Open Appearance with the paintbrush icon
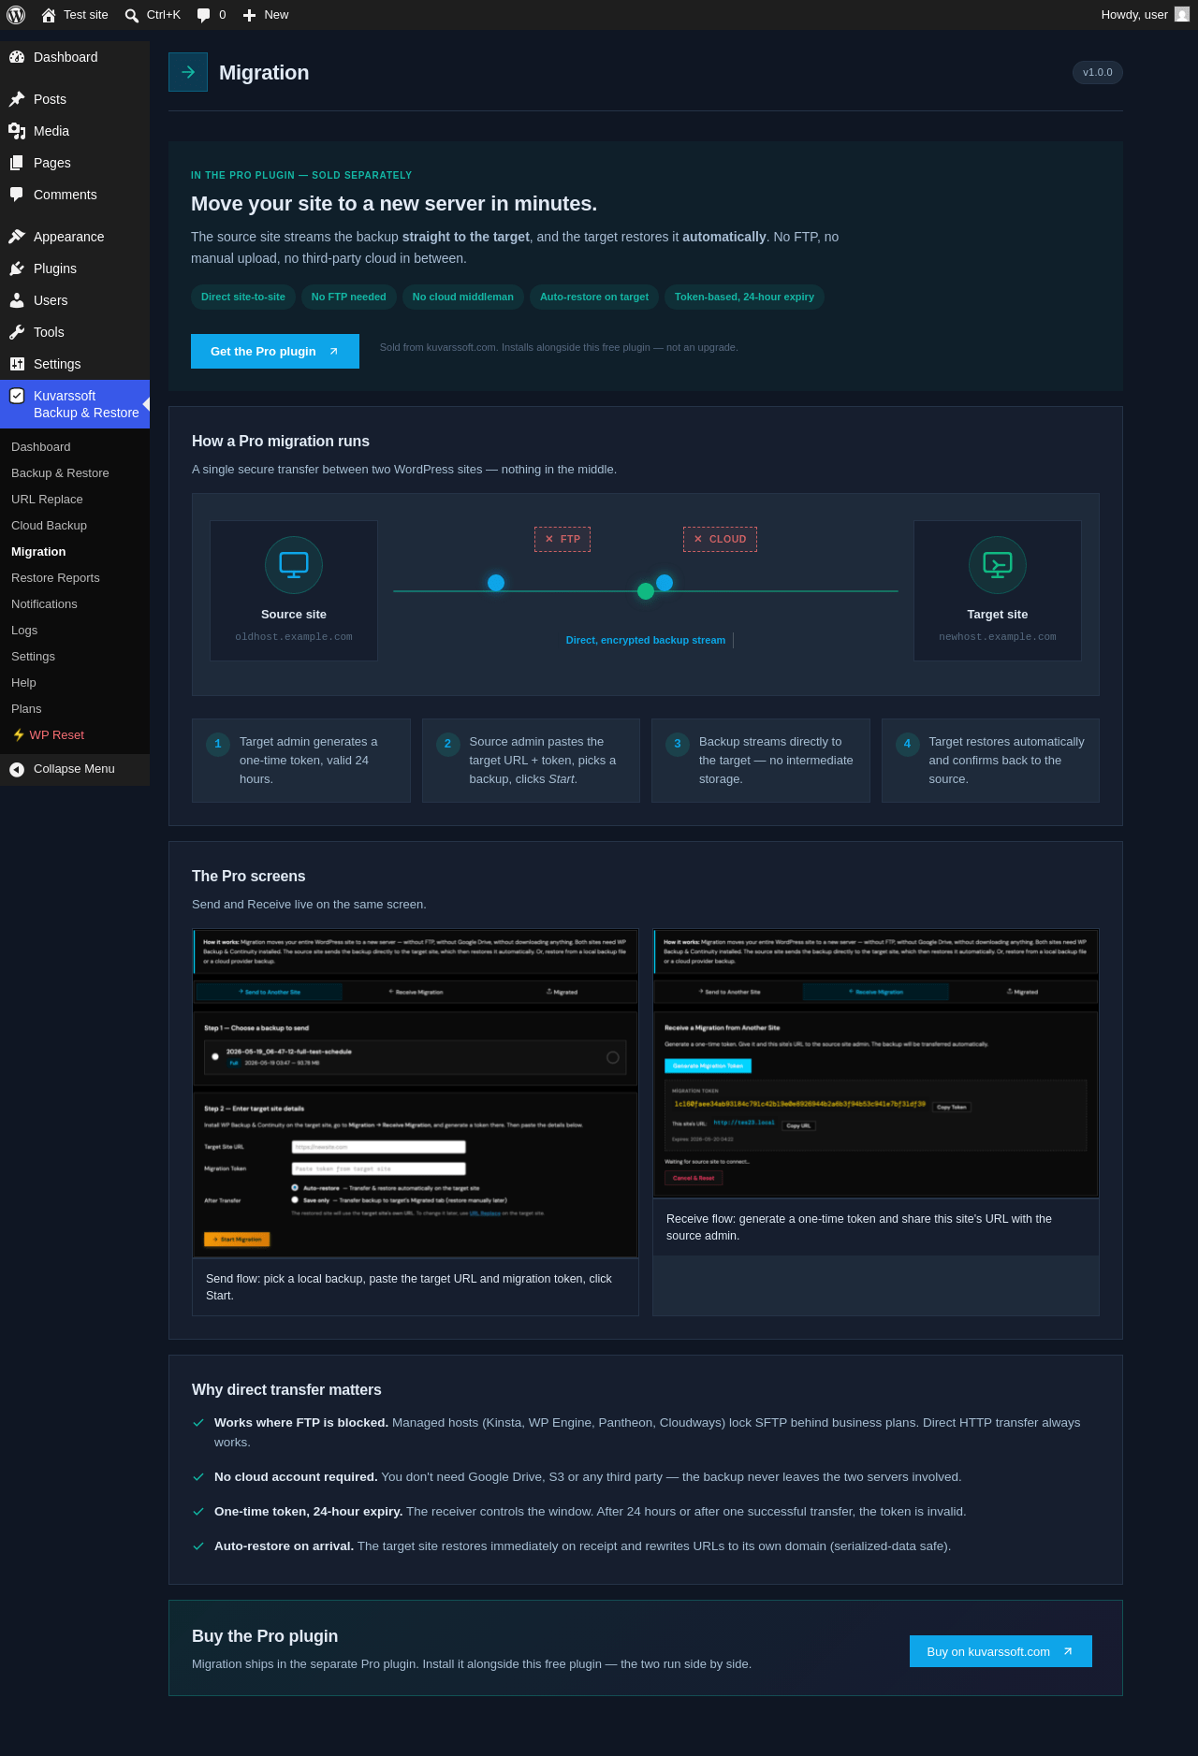1198x1756 pixels. [17, 237]
